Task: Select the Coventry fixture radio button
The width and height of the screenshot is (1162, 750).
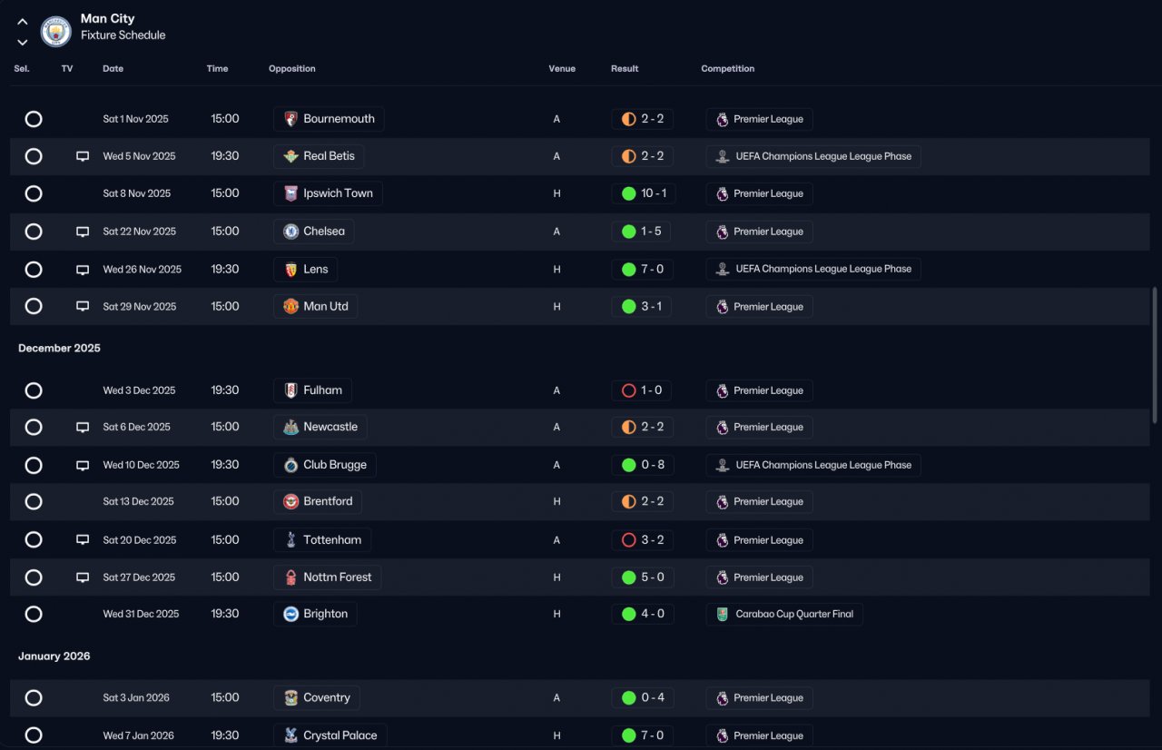Action: (x=34, y=698)
